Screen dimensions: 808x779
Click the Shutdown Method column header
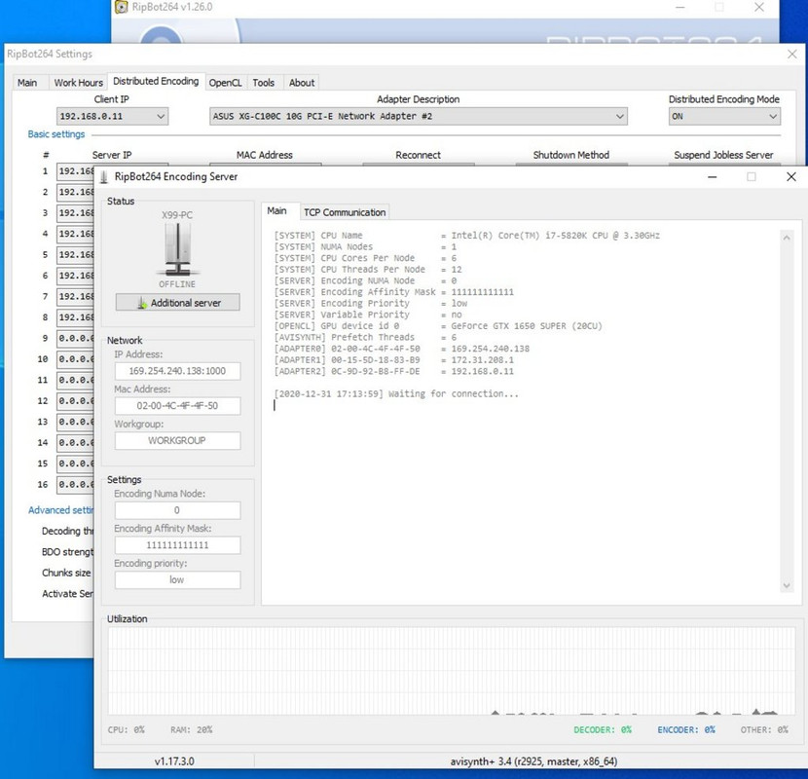pos(571,155)
